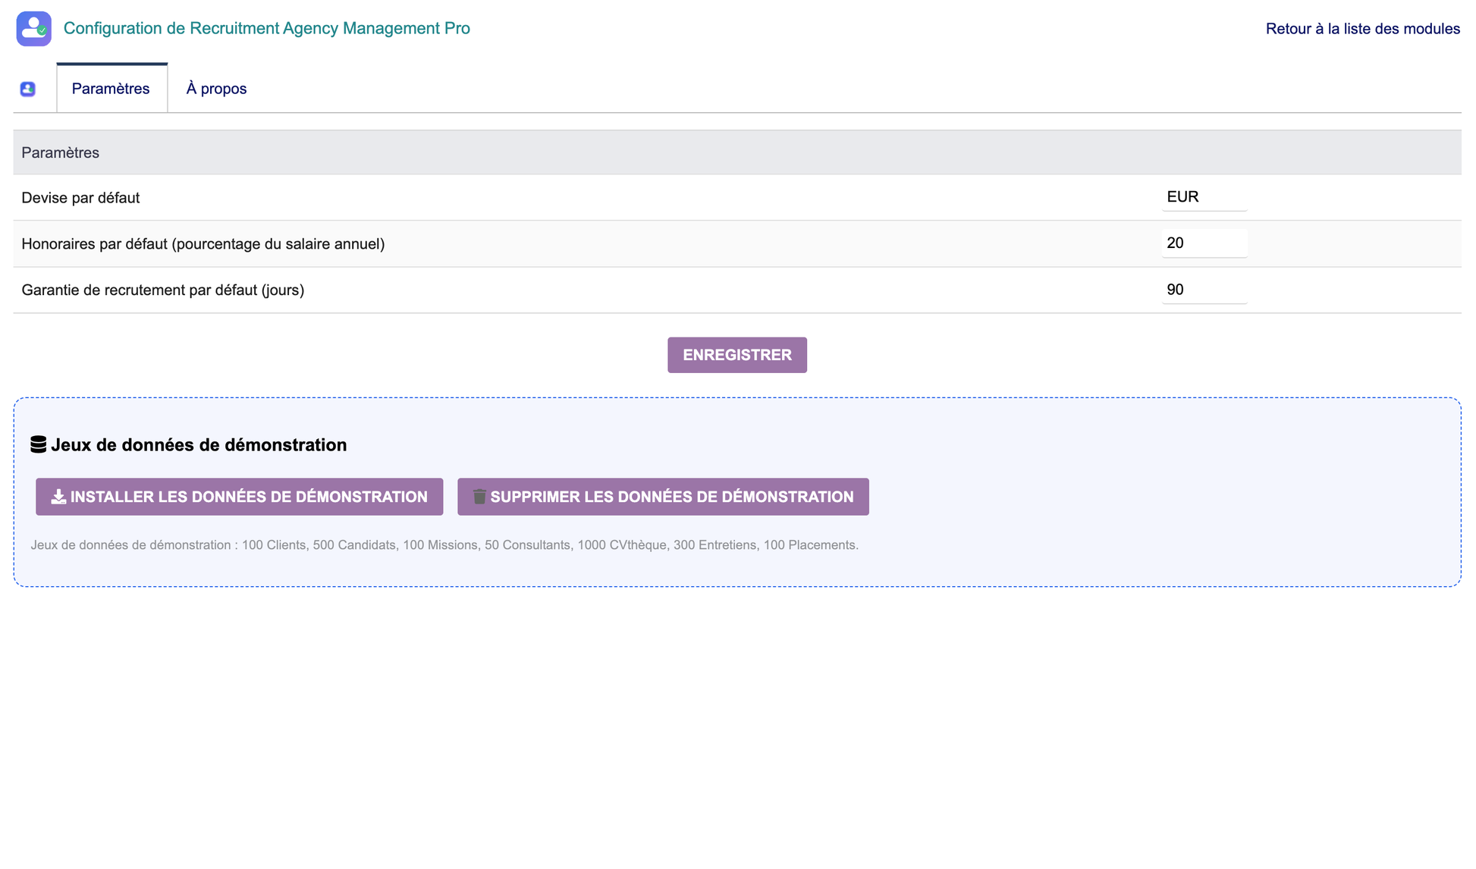Click the demo dataset description listing 100 Clients
Screen dimensions: 1476x869
click(x=444, y=545)
